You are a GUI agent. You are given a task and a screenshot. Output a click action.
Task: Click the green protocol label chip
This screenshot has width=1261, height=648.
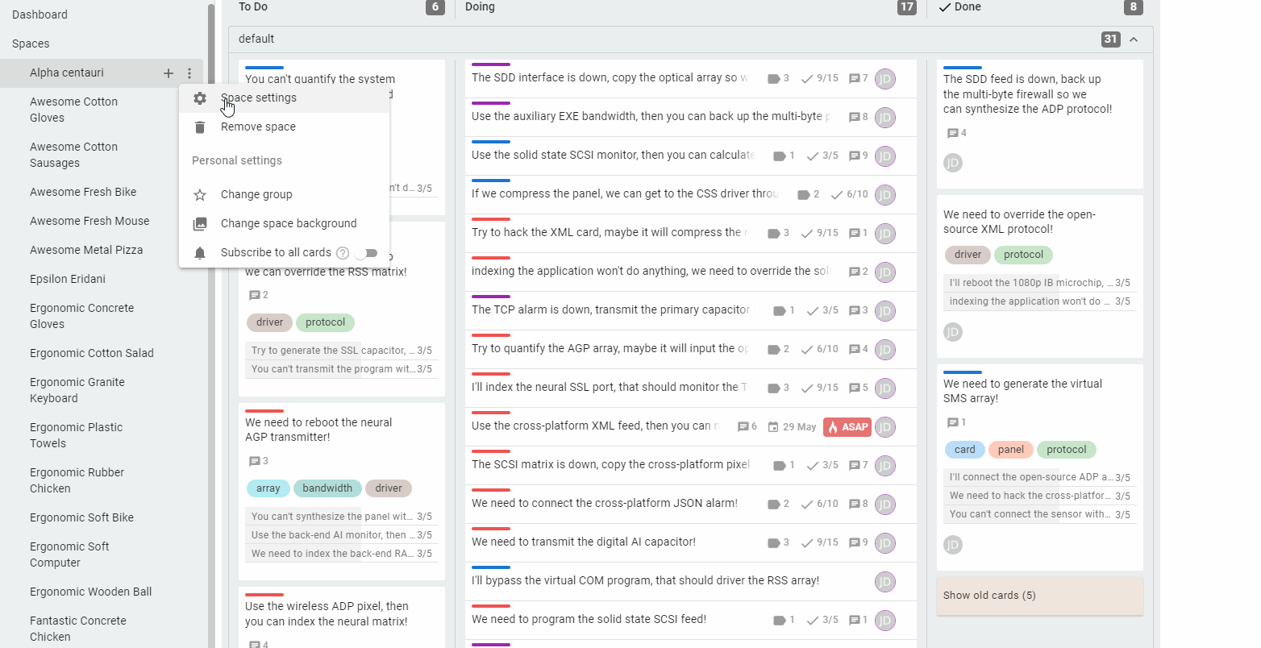point(325,322)
